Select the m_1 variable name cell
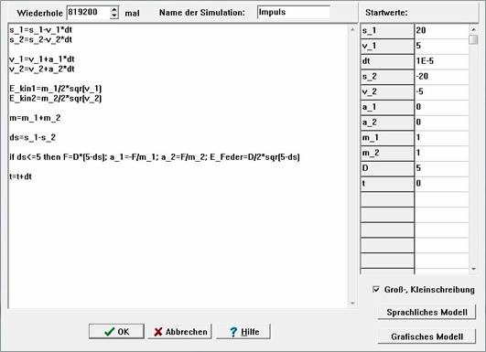 point(387,138)
